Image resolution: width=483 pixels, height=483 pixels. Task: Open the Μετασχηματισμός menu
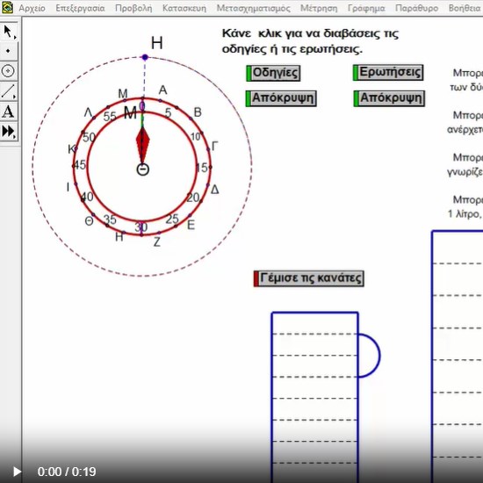(253, 8)
